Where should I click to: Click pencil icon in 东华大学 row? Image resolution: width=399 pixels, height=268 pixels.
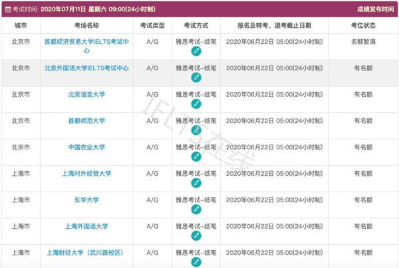pos(196,210)
